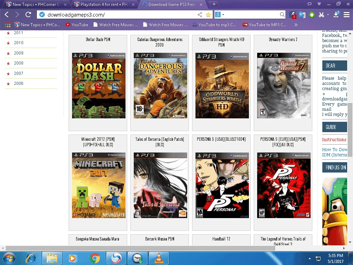Open the Facebook extension icon
The height and width of the screenshot is (265, 353).
[x=292, y=15]
